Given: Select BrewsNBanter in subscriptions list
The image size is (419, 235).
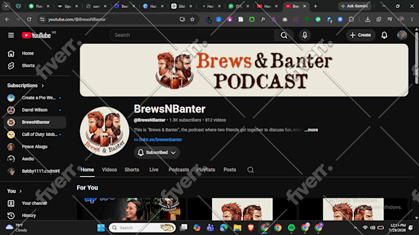Looking at the screenshot, I should pos(35,122).
